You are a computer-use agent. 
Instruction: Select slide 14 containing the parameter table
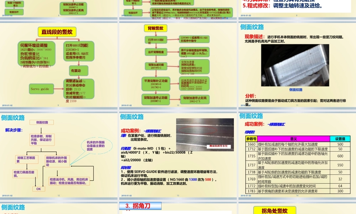coord(297,155)
